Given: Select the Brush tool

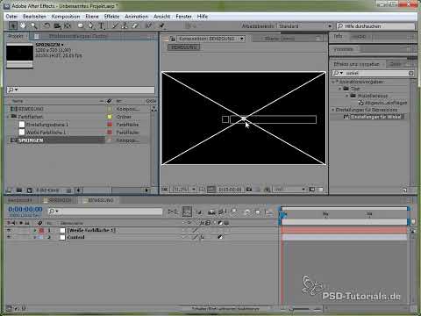Looking at the screenshot, I should click(x=115, y=25).
